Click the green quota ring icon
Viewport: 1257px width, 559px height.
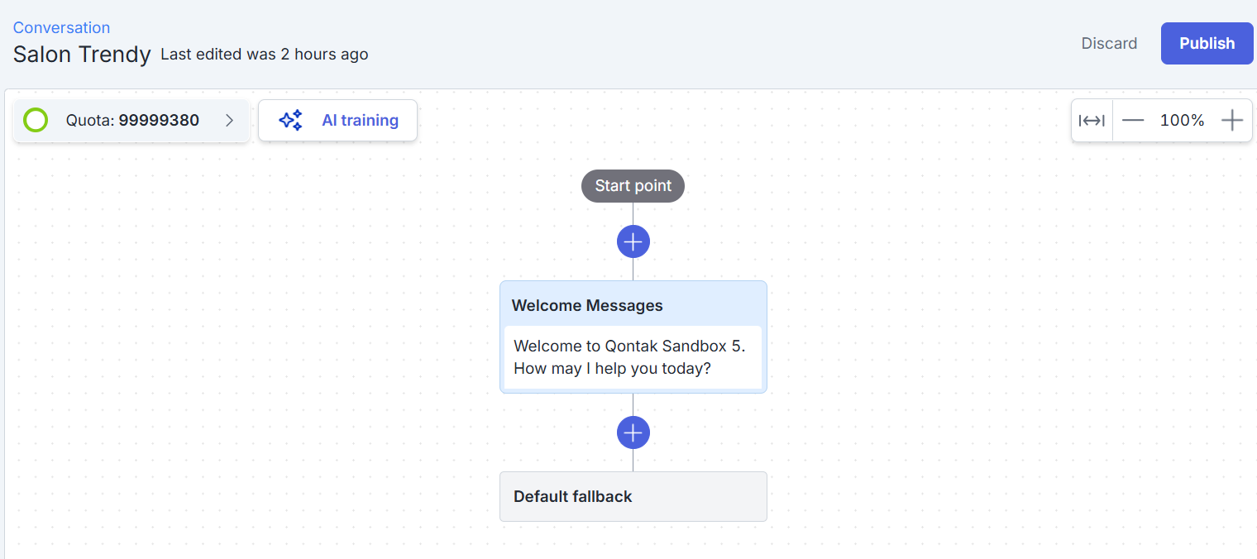pyautogui.click(x=36, y=121)
